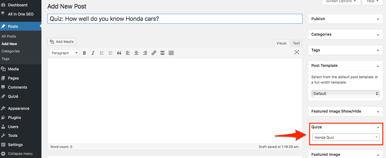Click the post title input field

click(175, 19)
